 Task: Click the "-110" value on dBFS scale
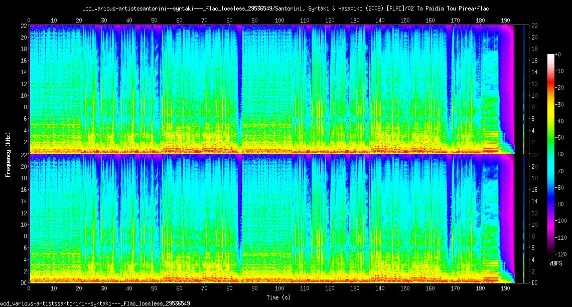point(560,237)
